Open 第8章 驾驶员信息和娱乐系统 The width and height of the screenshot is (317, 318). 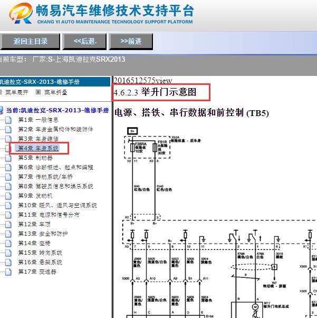pyautogui.click(x=55, y=186)
